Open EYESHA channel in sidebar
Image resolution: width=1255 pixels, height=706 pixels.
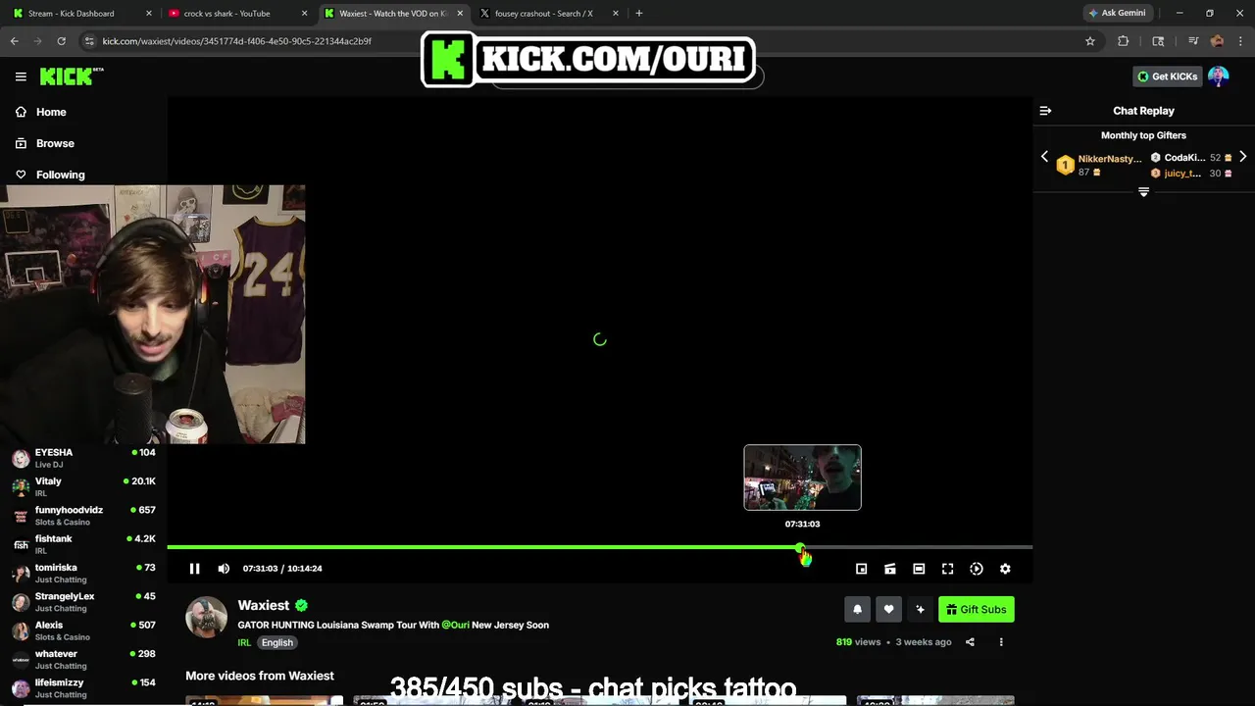coord(83,458)
